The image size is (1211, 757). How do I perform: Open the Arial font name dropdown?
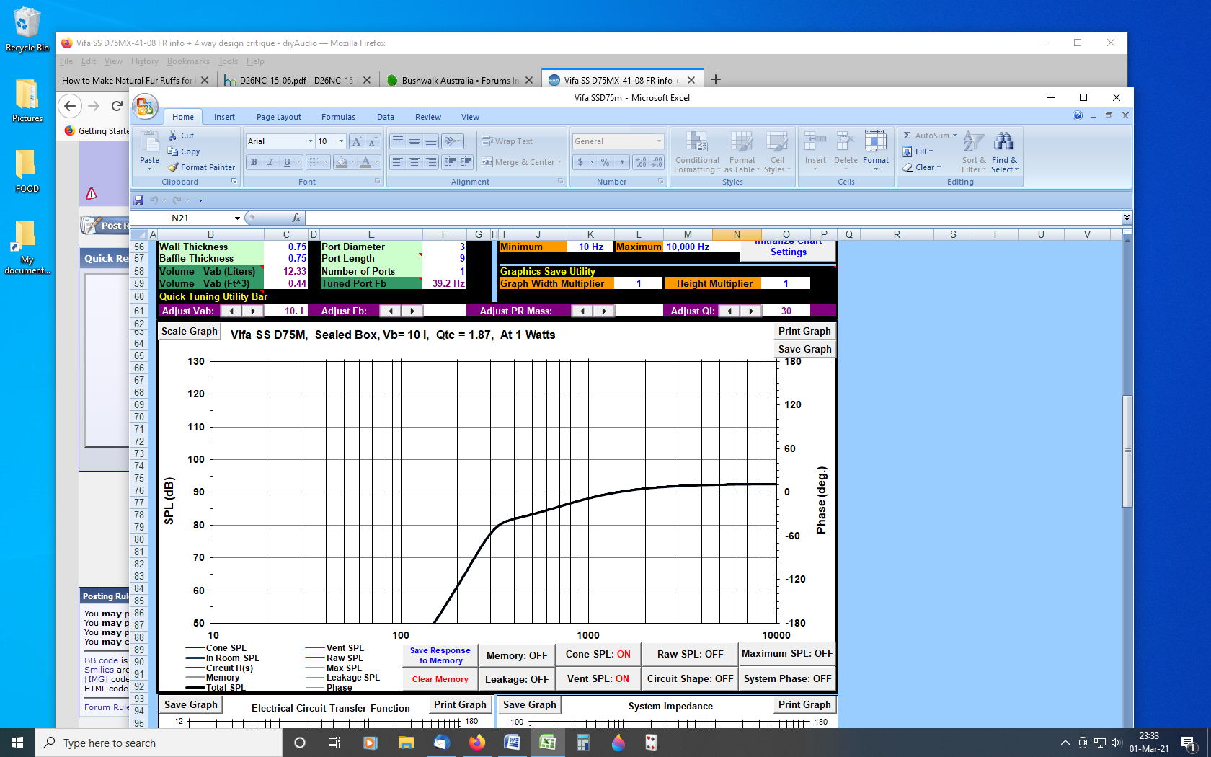(311, 141)
